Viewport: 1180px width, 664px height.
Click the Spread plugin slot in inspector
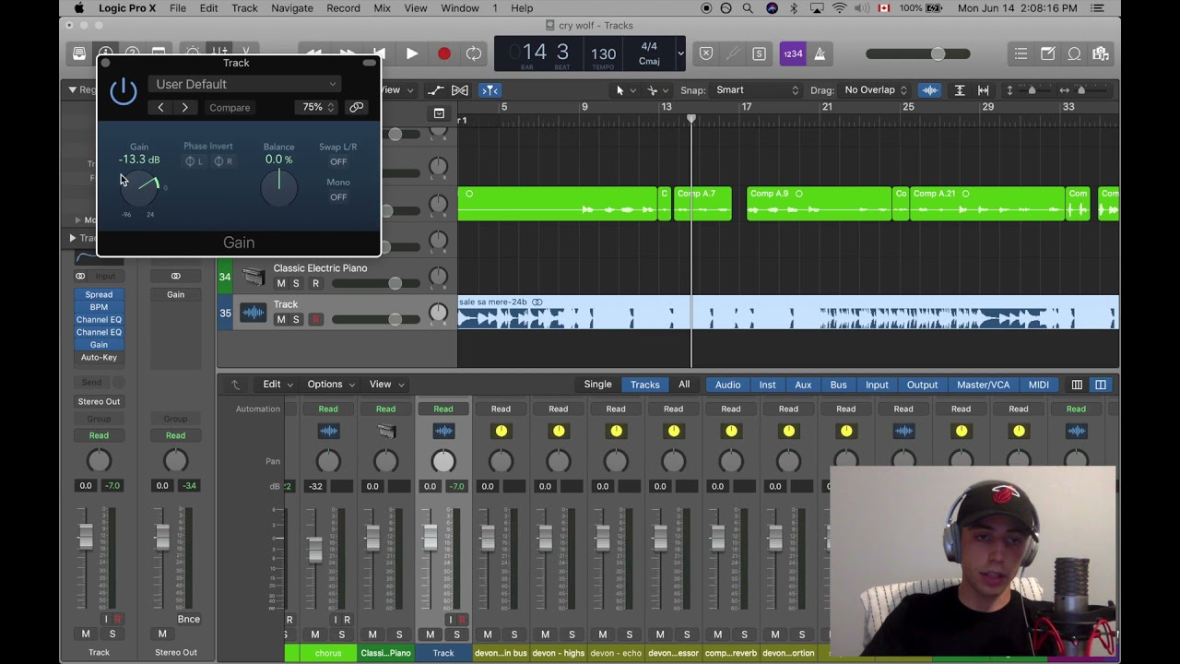99,295
